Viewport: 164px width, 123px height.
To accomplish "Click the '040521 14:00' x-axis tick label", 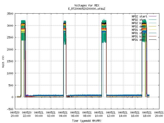I will 123,114.
